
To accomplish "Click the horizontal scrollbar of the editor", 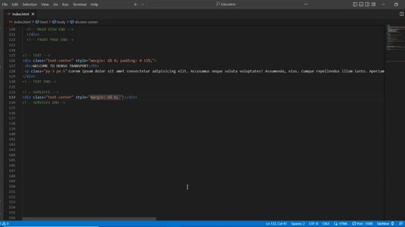I will pyautogui.click(x=89, y=219).
